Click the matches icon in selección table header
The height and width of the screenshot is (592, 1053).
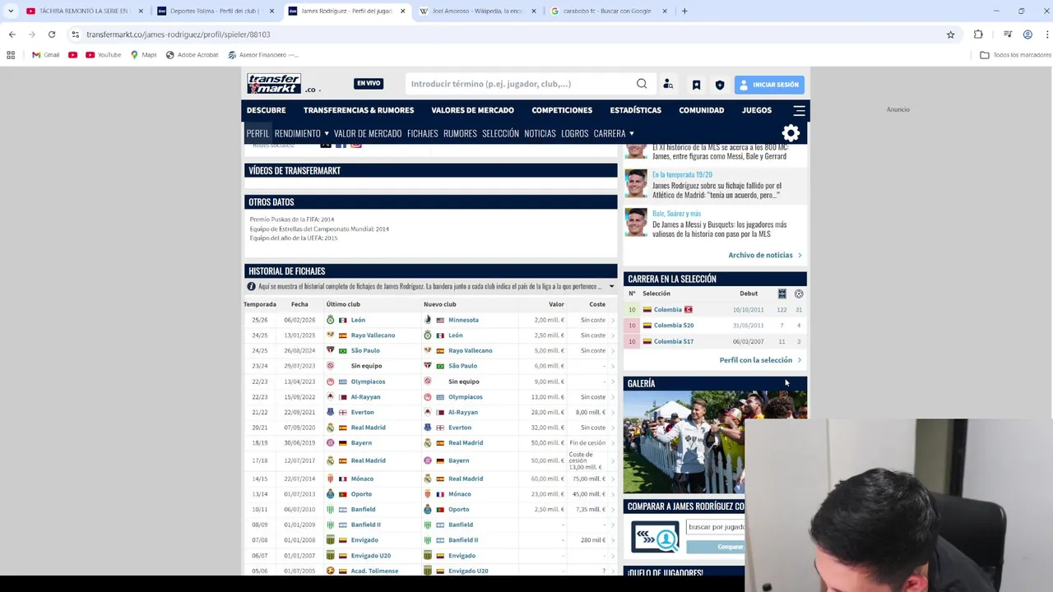click(x=782, y=294)
